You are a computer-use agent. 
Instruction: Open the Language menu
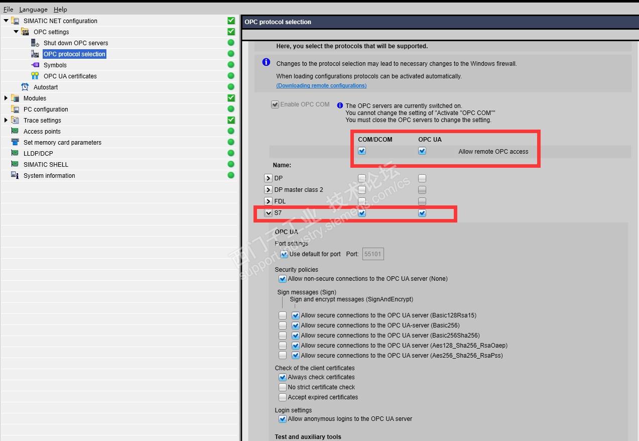[x=33, y=9]
